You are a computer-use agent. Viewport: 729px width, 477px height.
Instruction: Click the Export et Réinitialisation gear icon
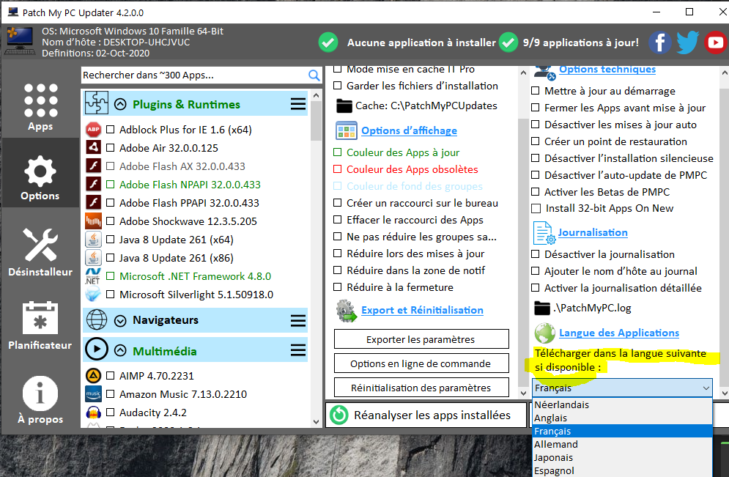point(347,311)
